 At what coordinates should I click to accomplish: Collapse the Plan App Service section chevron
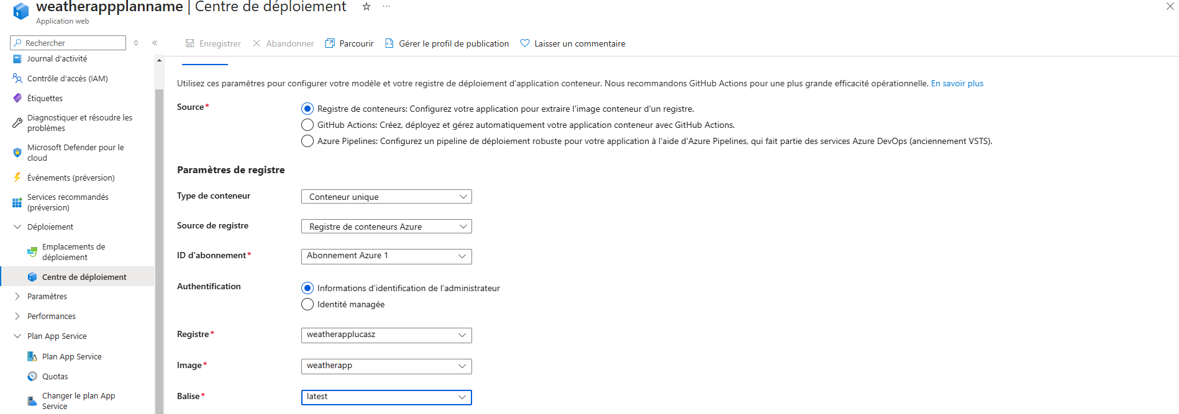click(x=17, y=336)
